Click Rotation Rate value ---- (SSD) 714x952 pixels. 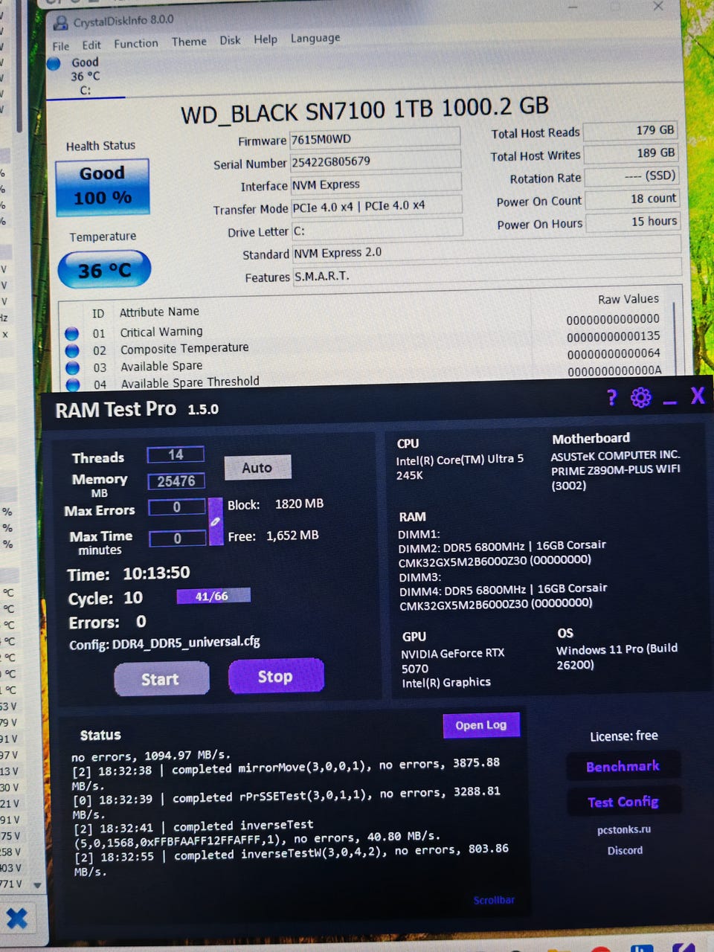tap(632, 176)
